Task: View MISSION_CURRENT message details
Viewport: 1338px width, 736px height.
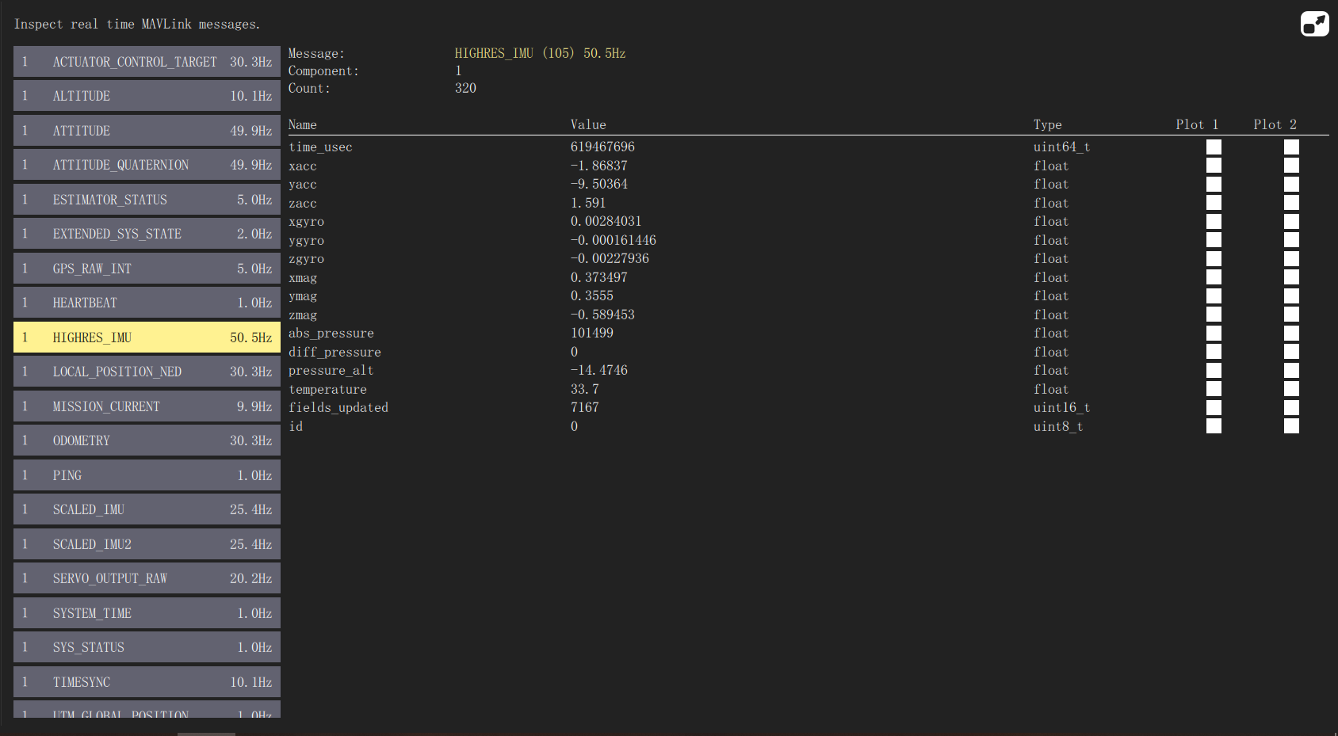Action: click(x=147, y=406)
